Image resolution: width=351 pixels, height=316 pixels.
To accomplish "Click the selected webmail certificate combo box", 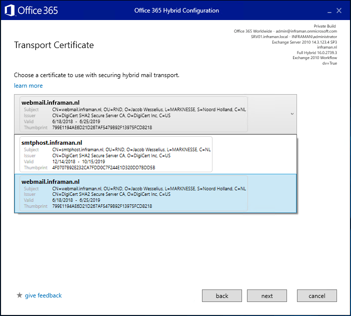I will point(150,114).
